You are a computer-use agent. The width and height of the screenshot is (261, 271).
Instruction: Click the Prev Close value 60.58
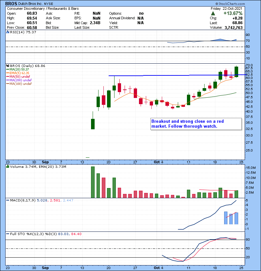pos(32,27)
